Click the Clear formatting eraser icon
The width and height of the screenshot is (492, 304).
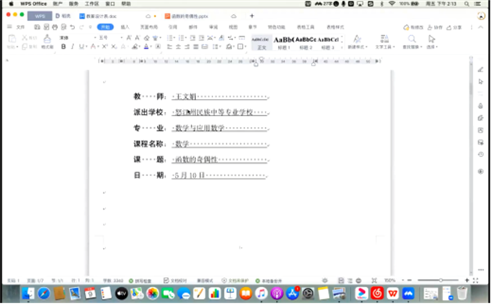[146, 38]
